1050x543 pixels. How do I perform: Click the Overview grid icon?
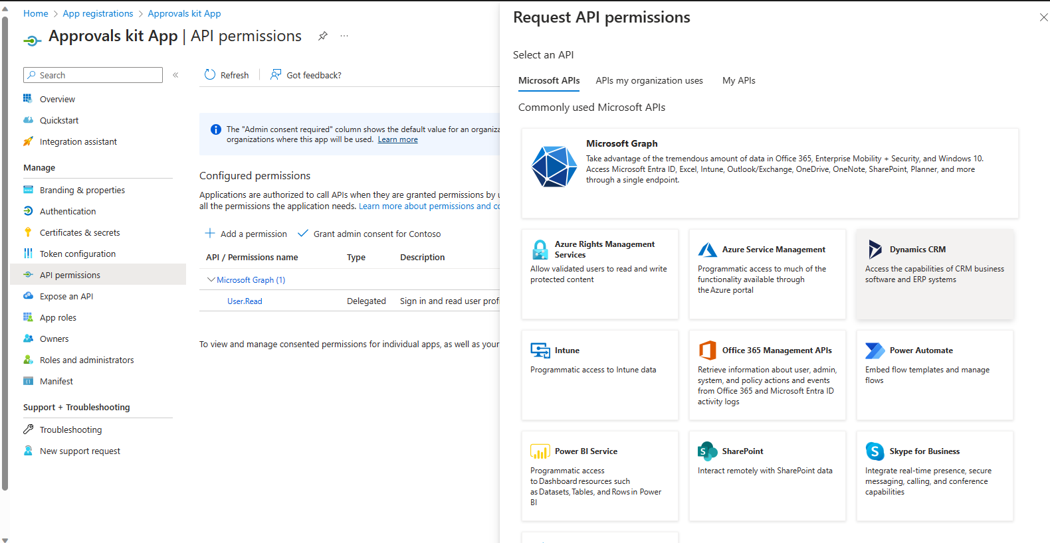point(28,98)
